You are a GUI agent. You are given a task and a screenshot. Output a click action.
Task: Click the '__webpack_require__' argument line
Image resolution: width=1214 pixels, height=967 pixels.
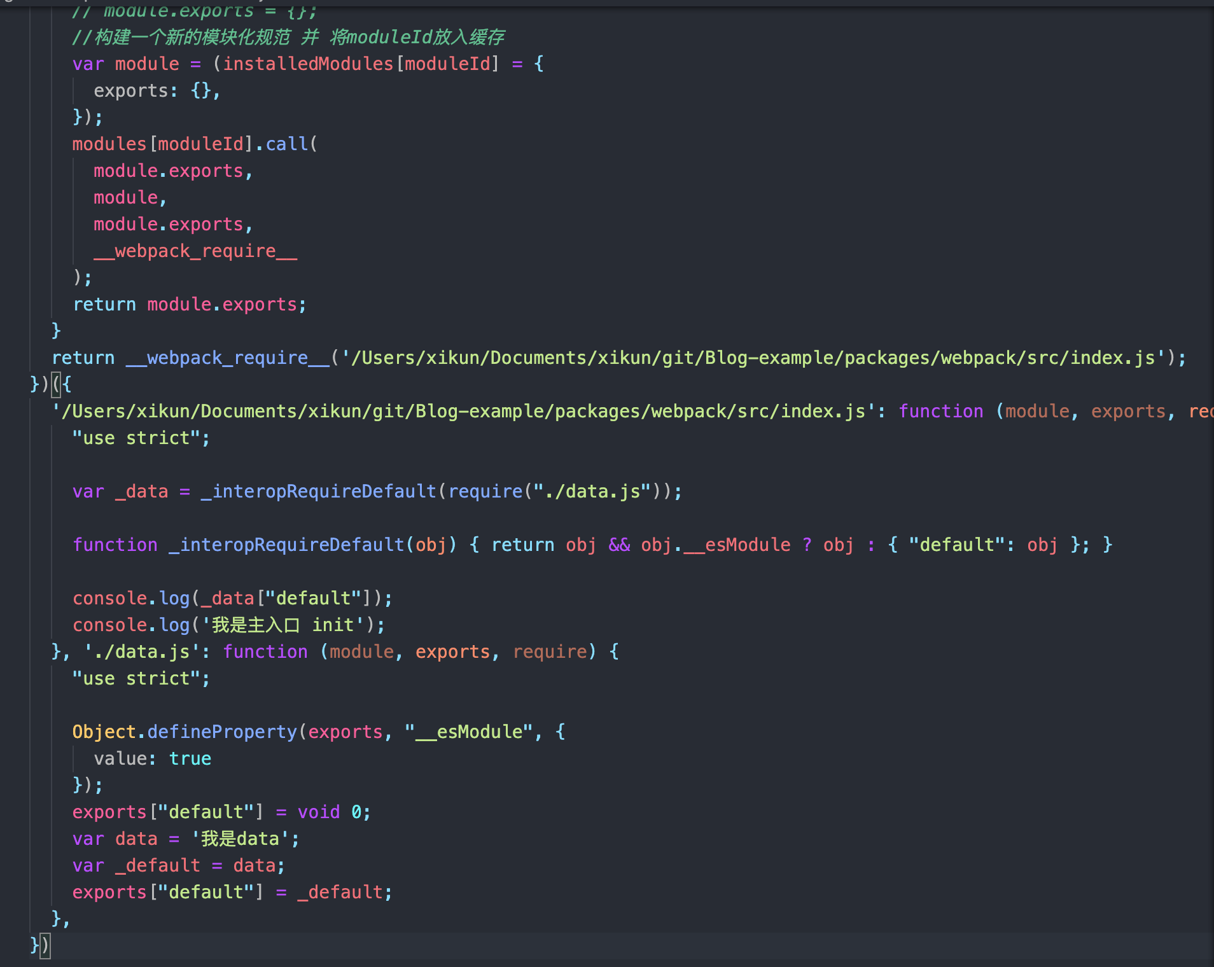[195, 251]
